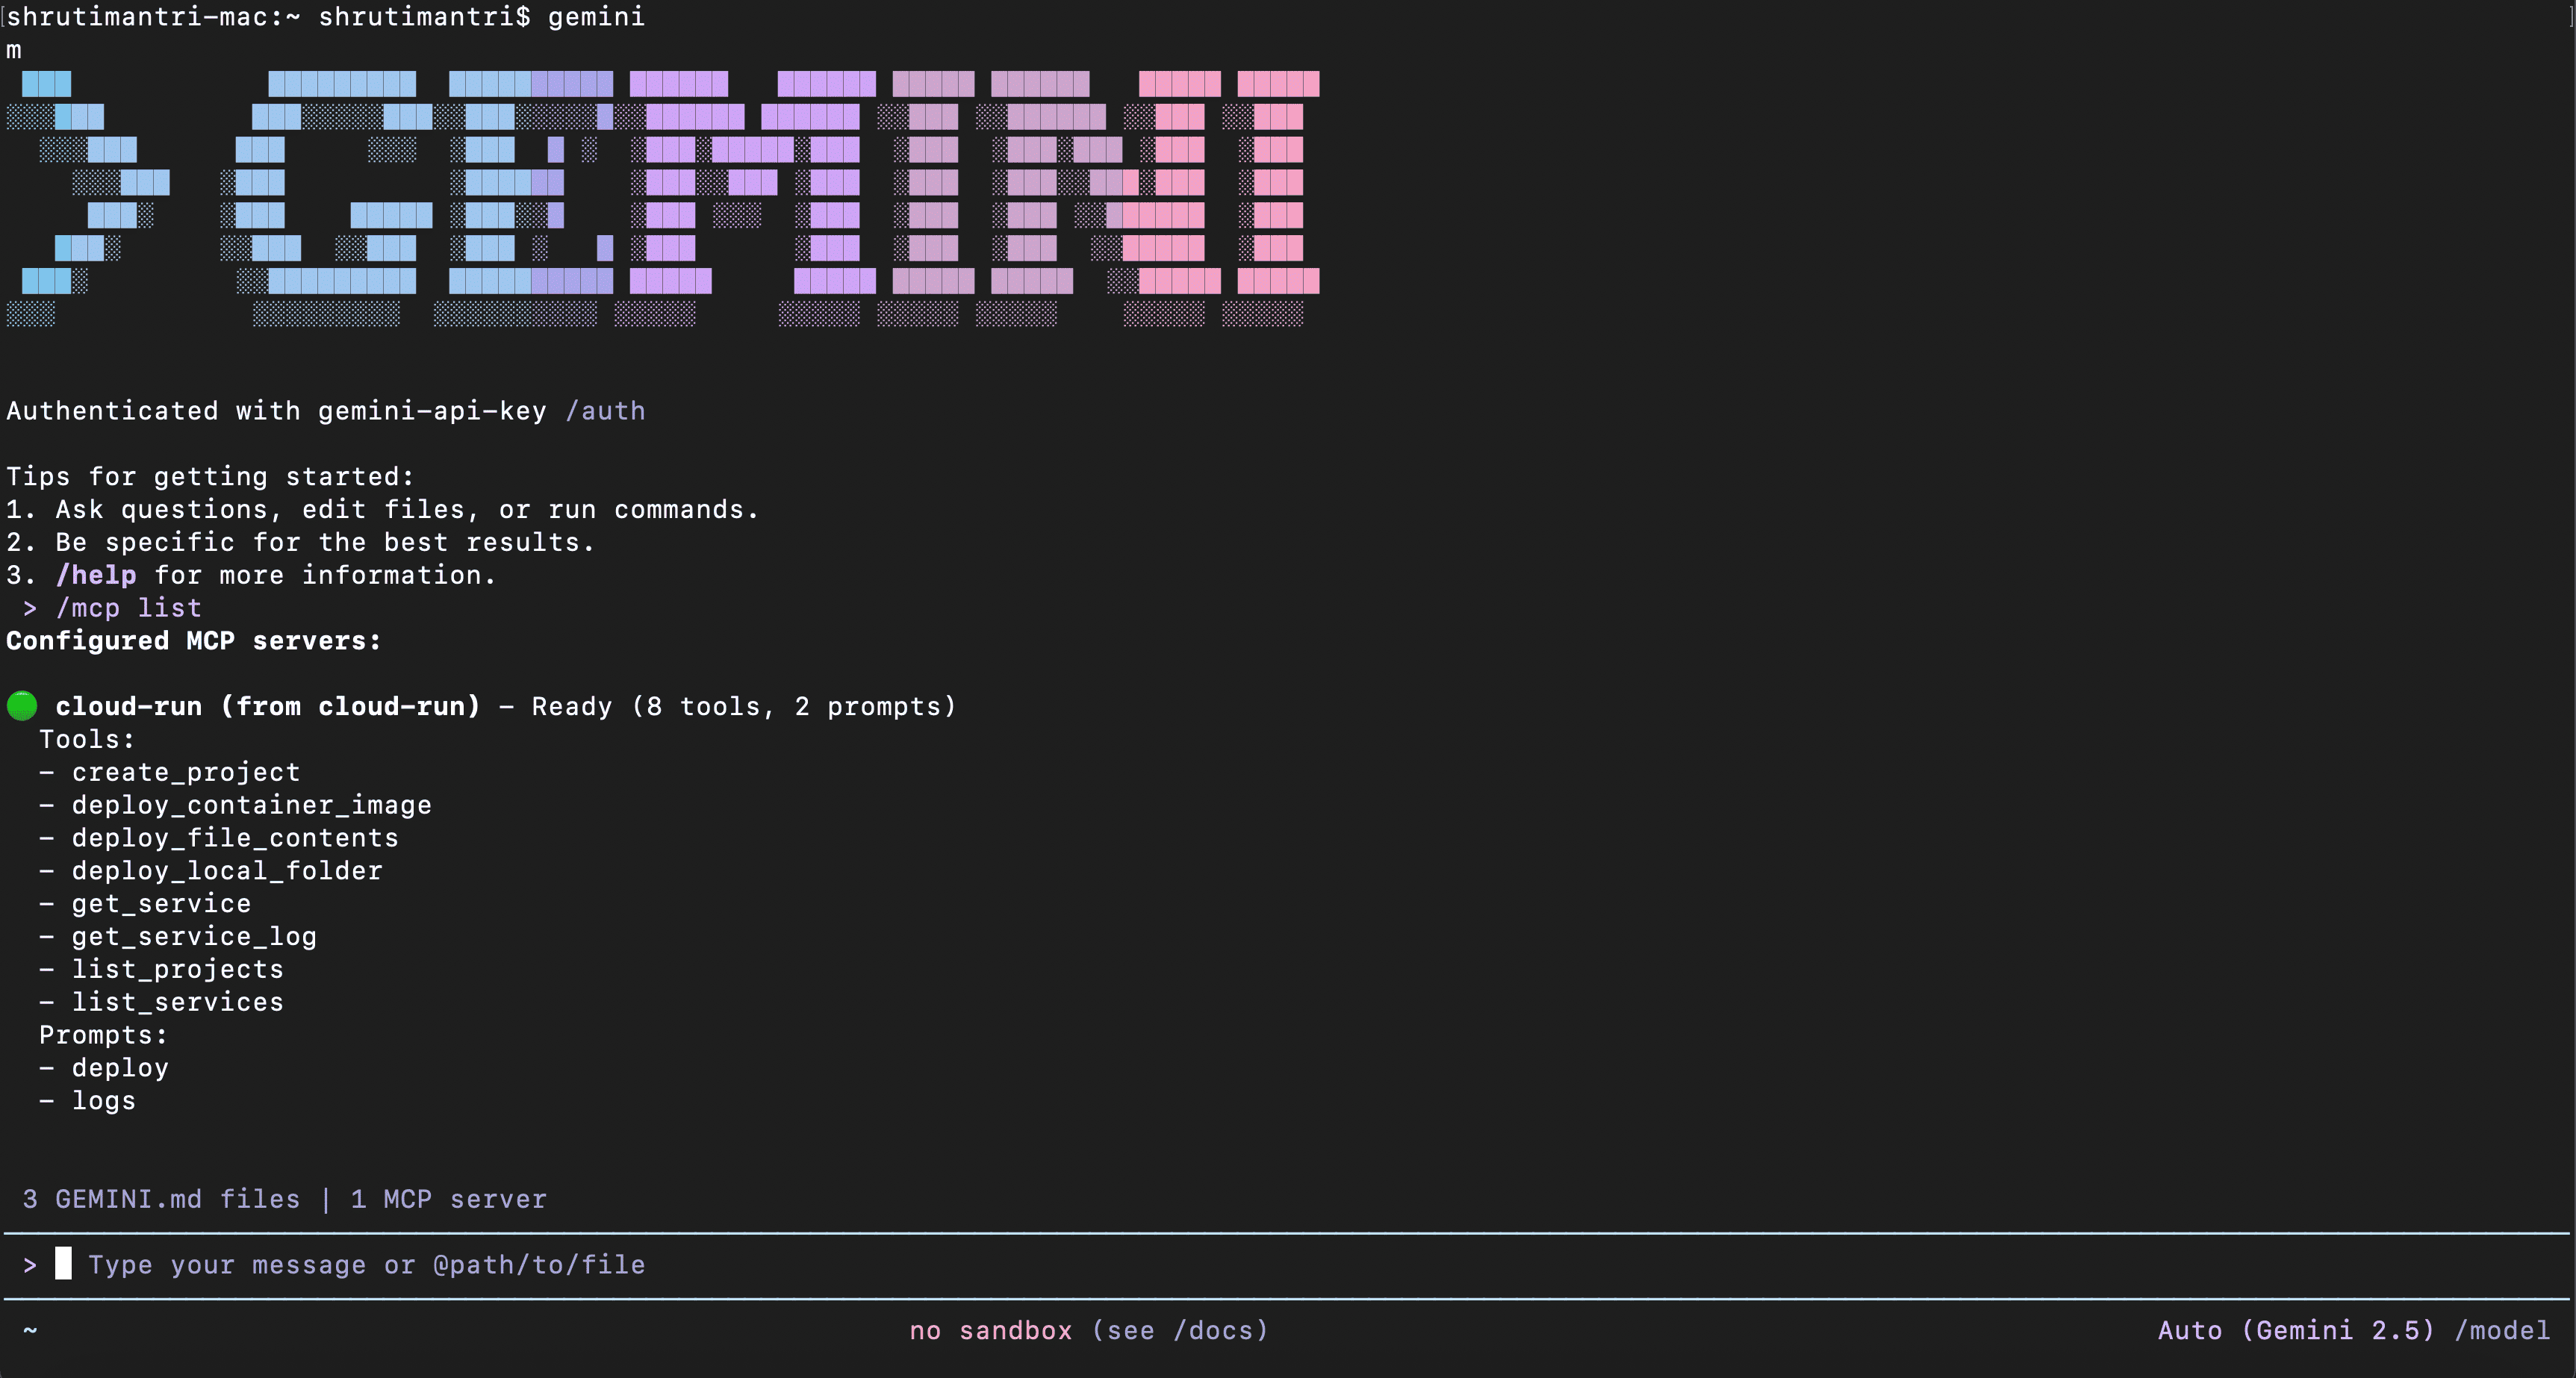Select the deploy prompt under Prompts
Viewport: 2576px width, 1378px height.
120,1067
